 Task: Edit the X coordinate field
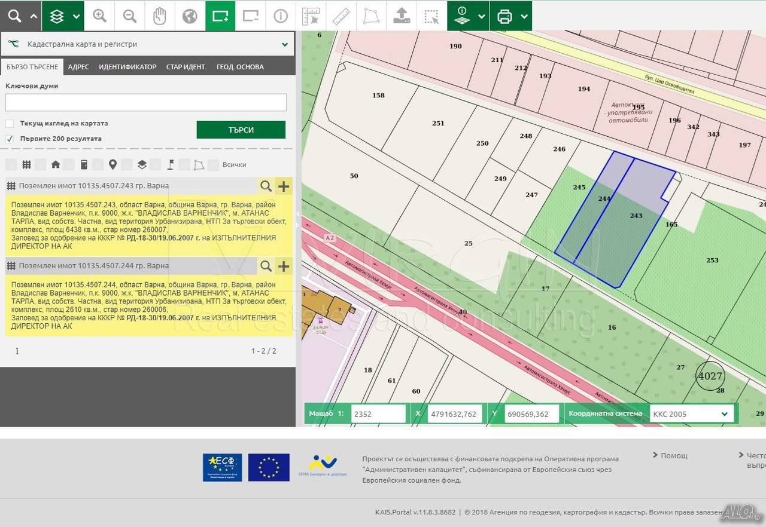[455, 414]
